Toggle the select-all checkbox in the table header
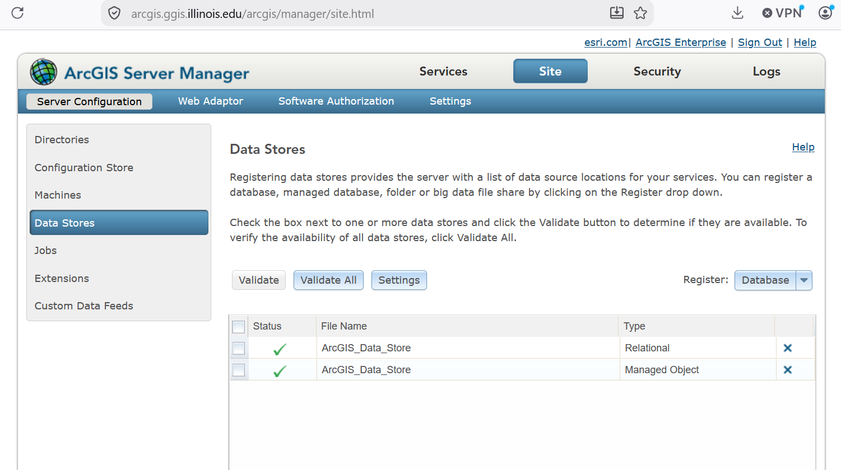841x470 pixels. (x=239, y=327)
